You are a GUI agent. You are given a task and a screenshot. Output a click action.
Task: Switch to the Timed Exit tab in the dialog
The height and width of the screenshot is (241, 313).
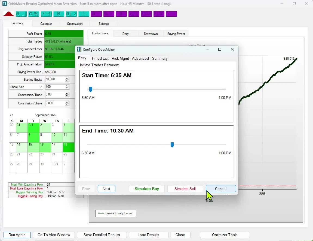point(100,58)
